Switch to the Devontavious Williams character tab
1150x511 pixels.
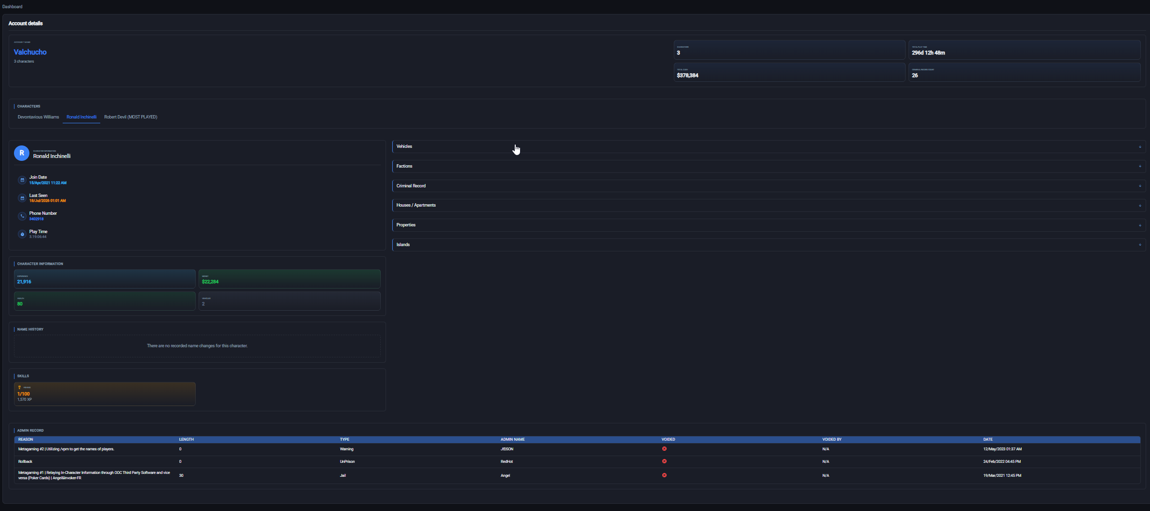pyautogui.click(x=38, y=117)
